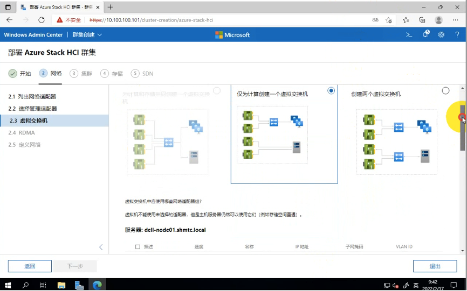Tick the select-all checkbox in adapter table header
The image size is (467, 291).
point(138,247)
